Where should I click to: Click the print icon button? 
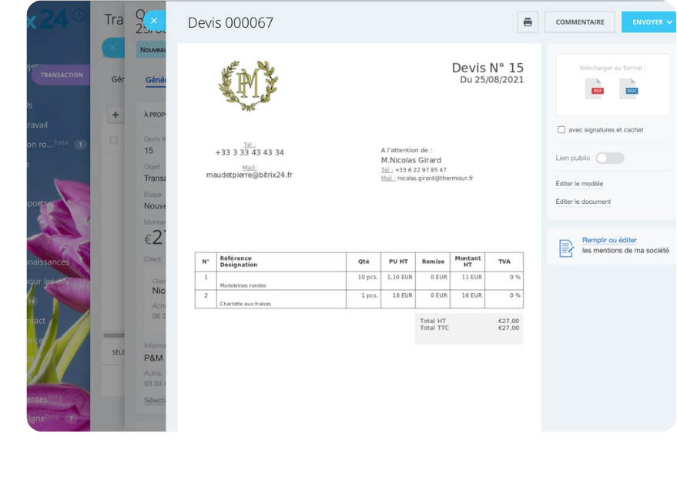(528, 22)
